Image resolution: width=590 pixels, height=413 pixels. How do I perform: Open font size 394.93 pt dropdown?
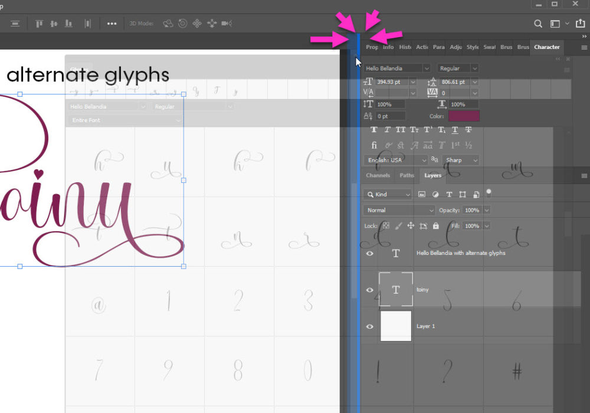coord(413,82)
